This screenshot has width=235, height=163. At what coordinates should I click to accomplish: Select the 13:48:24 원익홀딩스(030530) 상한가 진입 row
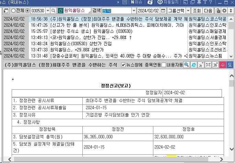click(115, 43)
